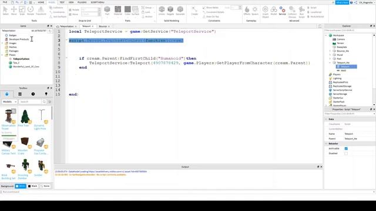376x211 pixels.
Task: Expand the Bounce_Me node in Explorer
Action: [x=330, y=51]
